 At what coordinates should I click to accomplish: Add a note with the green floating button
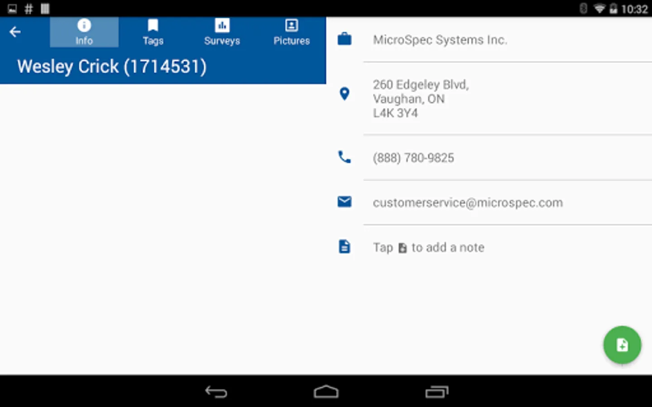622,345
